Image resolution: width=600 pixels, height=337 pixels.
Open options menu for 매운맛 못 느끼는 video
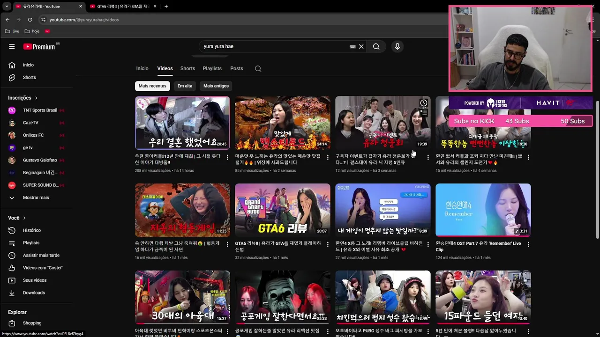(x=328, y=157)
